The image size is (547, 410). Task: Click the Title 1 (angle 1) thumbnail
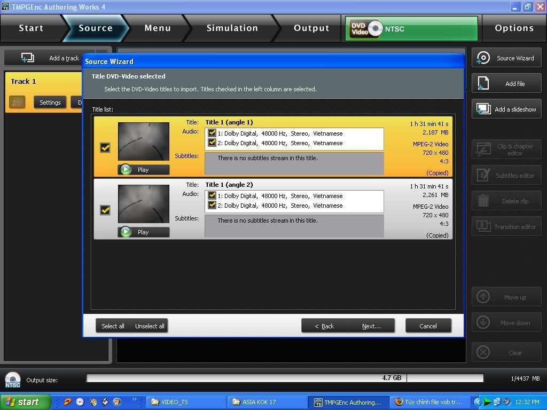point(143,141)
